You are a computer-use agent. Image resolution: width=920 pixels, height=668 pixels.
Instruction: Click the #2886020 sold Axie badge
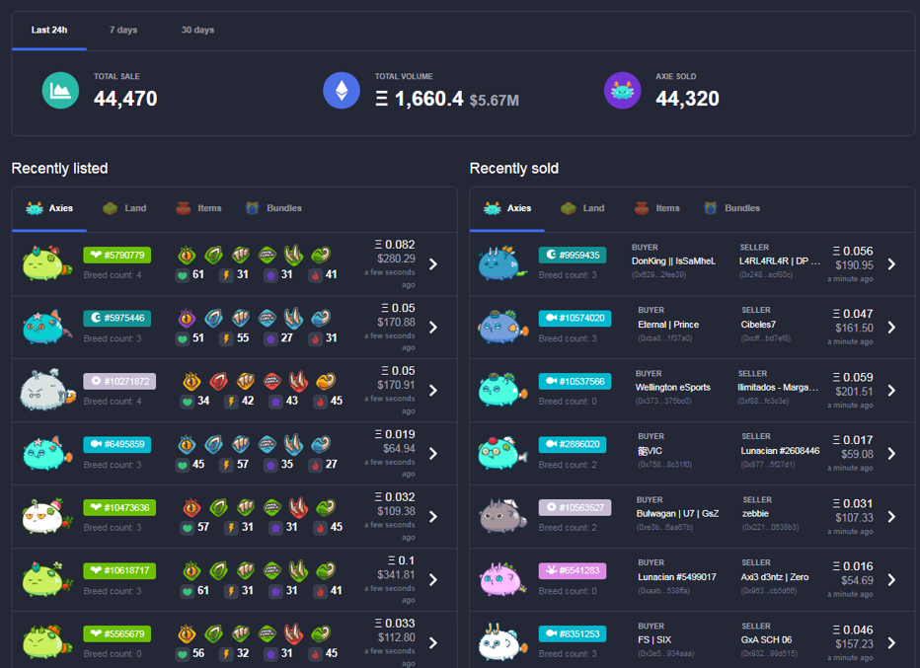click(x=573, y=445)
